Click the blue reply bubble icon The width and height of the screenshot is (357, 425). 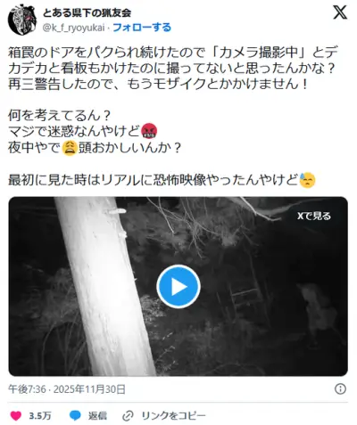[x=75, y=415]
